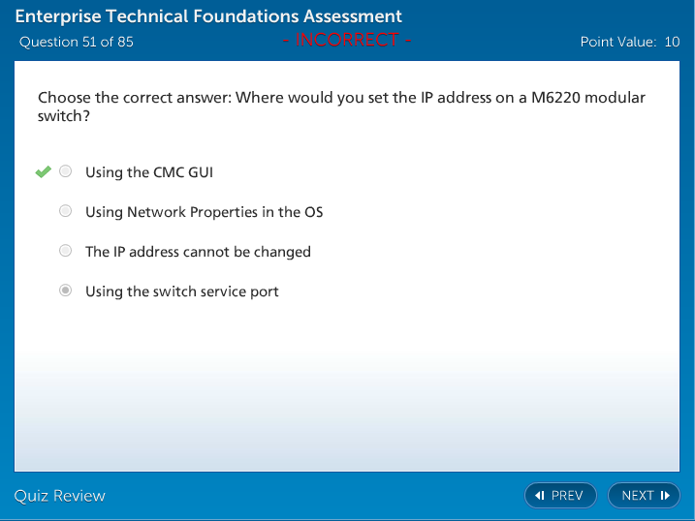695x521 pixels.
Task: Click the green checkmark beside CMC GUI
Action: [43, 172]
